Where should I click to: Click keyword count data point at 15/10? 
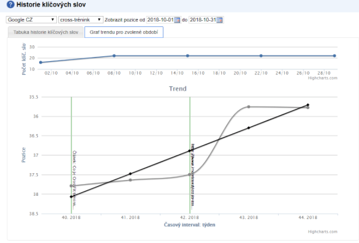187,56
